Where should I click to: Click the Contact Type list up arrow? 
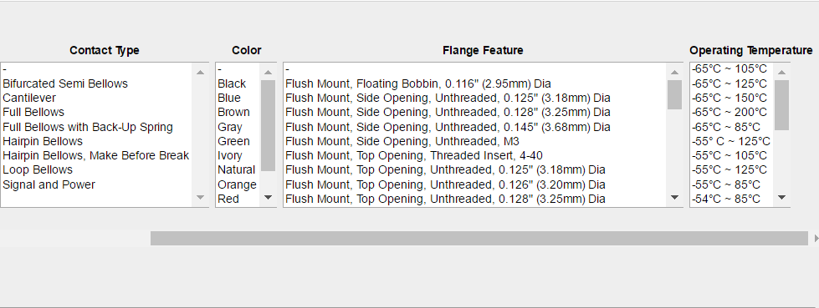[201, 72]
